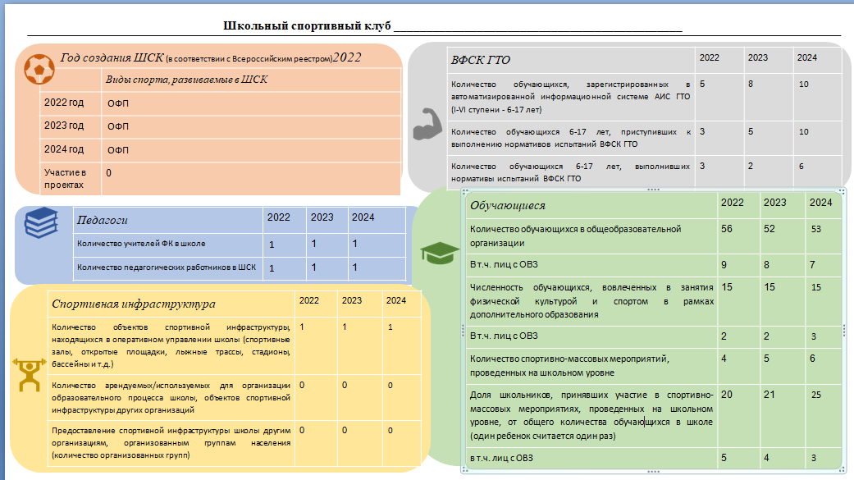Select the value 53 in Обучающиеся table

click(816, 230)
